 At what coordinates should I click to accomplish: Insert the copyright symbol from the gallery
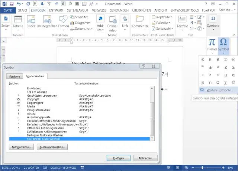click(226, 59)
